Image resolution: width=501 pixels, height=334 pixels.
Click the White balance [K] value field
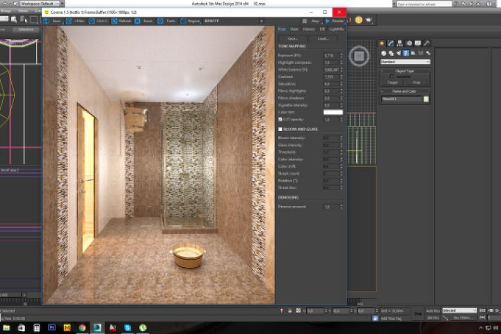tap(331, 70)
